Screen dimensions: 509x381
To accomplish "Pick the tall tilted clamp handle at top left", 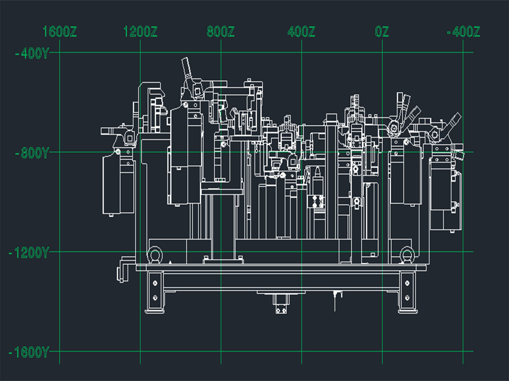I will point(187,69).
